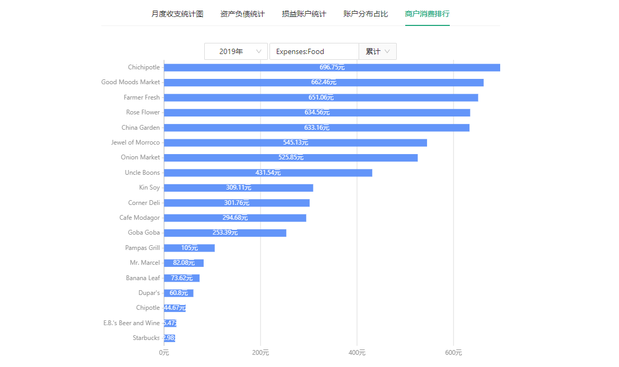
Task: Click the Pampas Grill 105元 bar
Action: [x=189, y=248]
